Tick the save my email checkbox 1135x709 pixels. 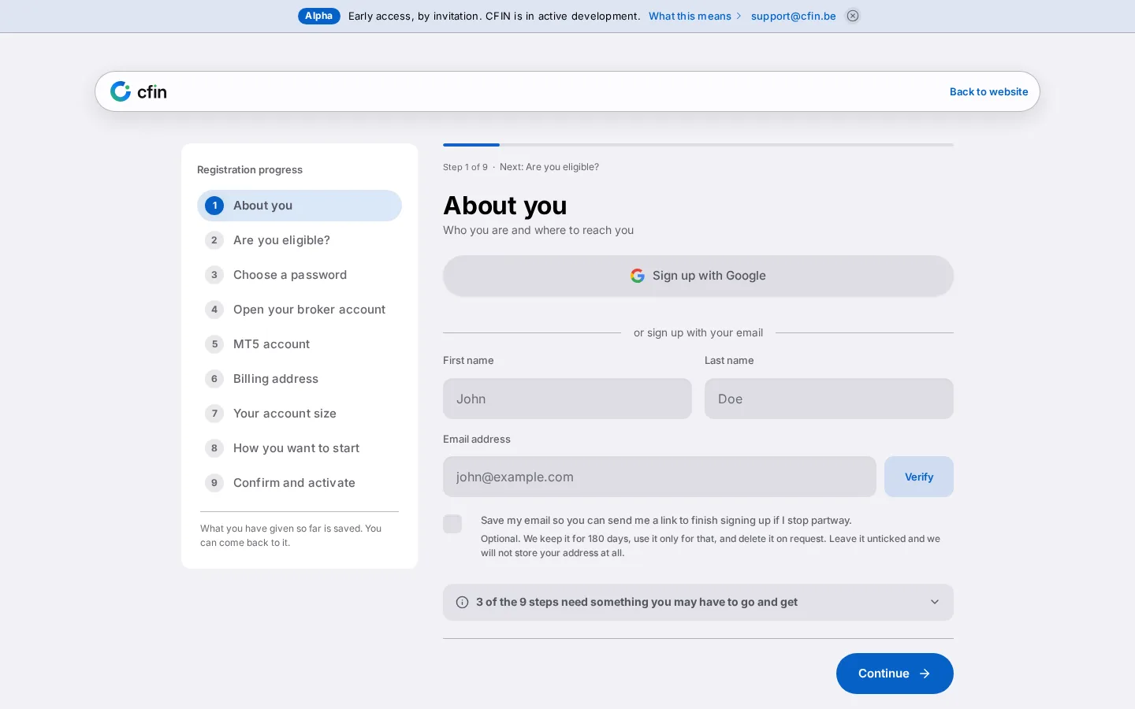pyautogui.click(x=452, y=524)
